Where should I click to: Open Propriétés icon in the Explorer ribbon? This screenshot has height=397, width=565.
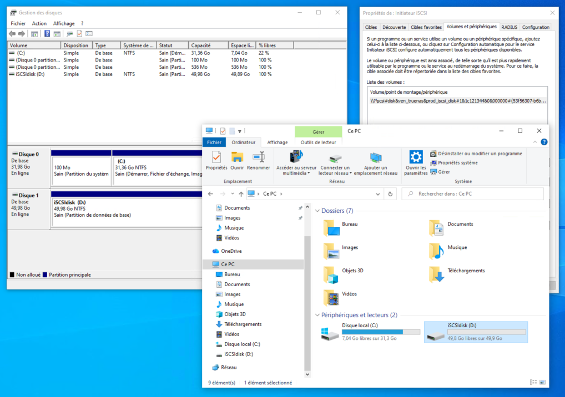pos(216,157)
